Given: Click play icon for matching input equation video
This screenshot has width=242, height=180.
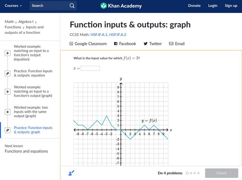Looking at the screenshot, I should coord(8,53).
